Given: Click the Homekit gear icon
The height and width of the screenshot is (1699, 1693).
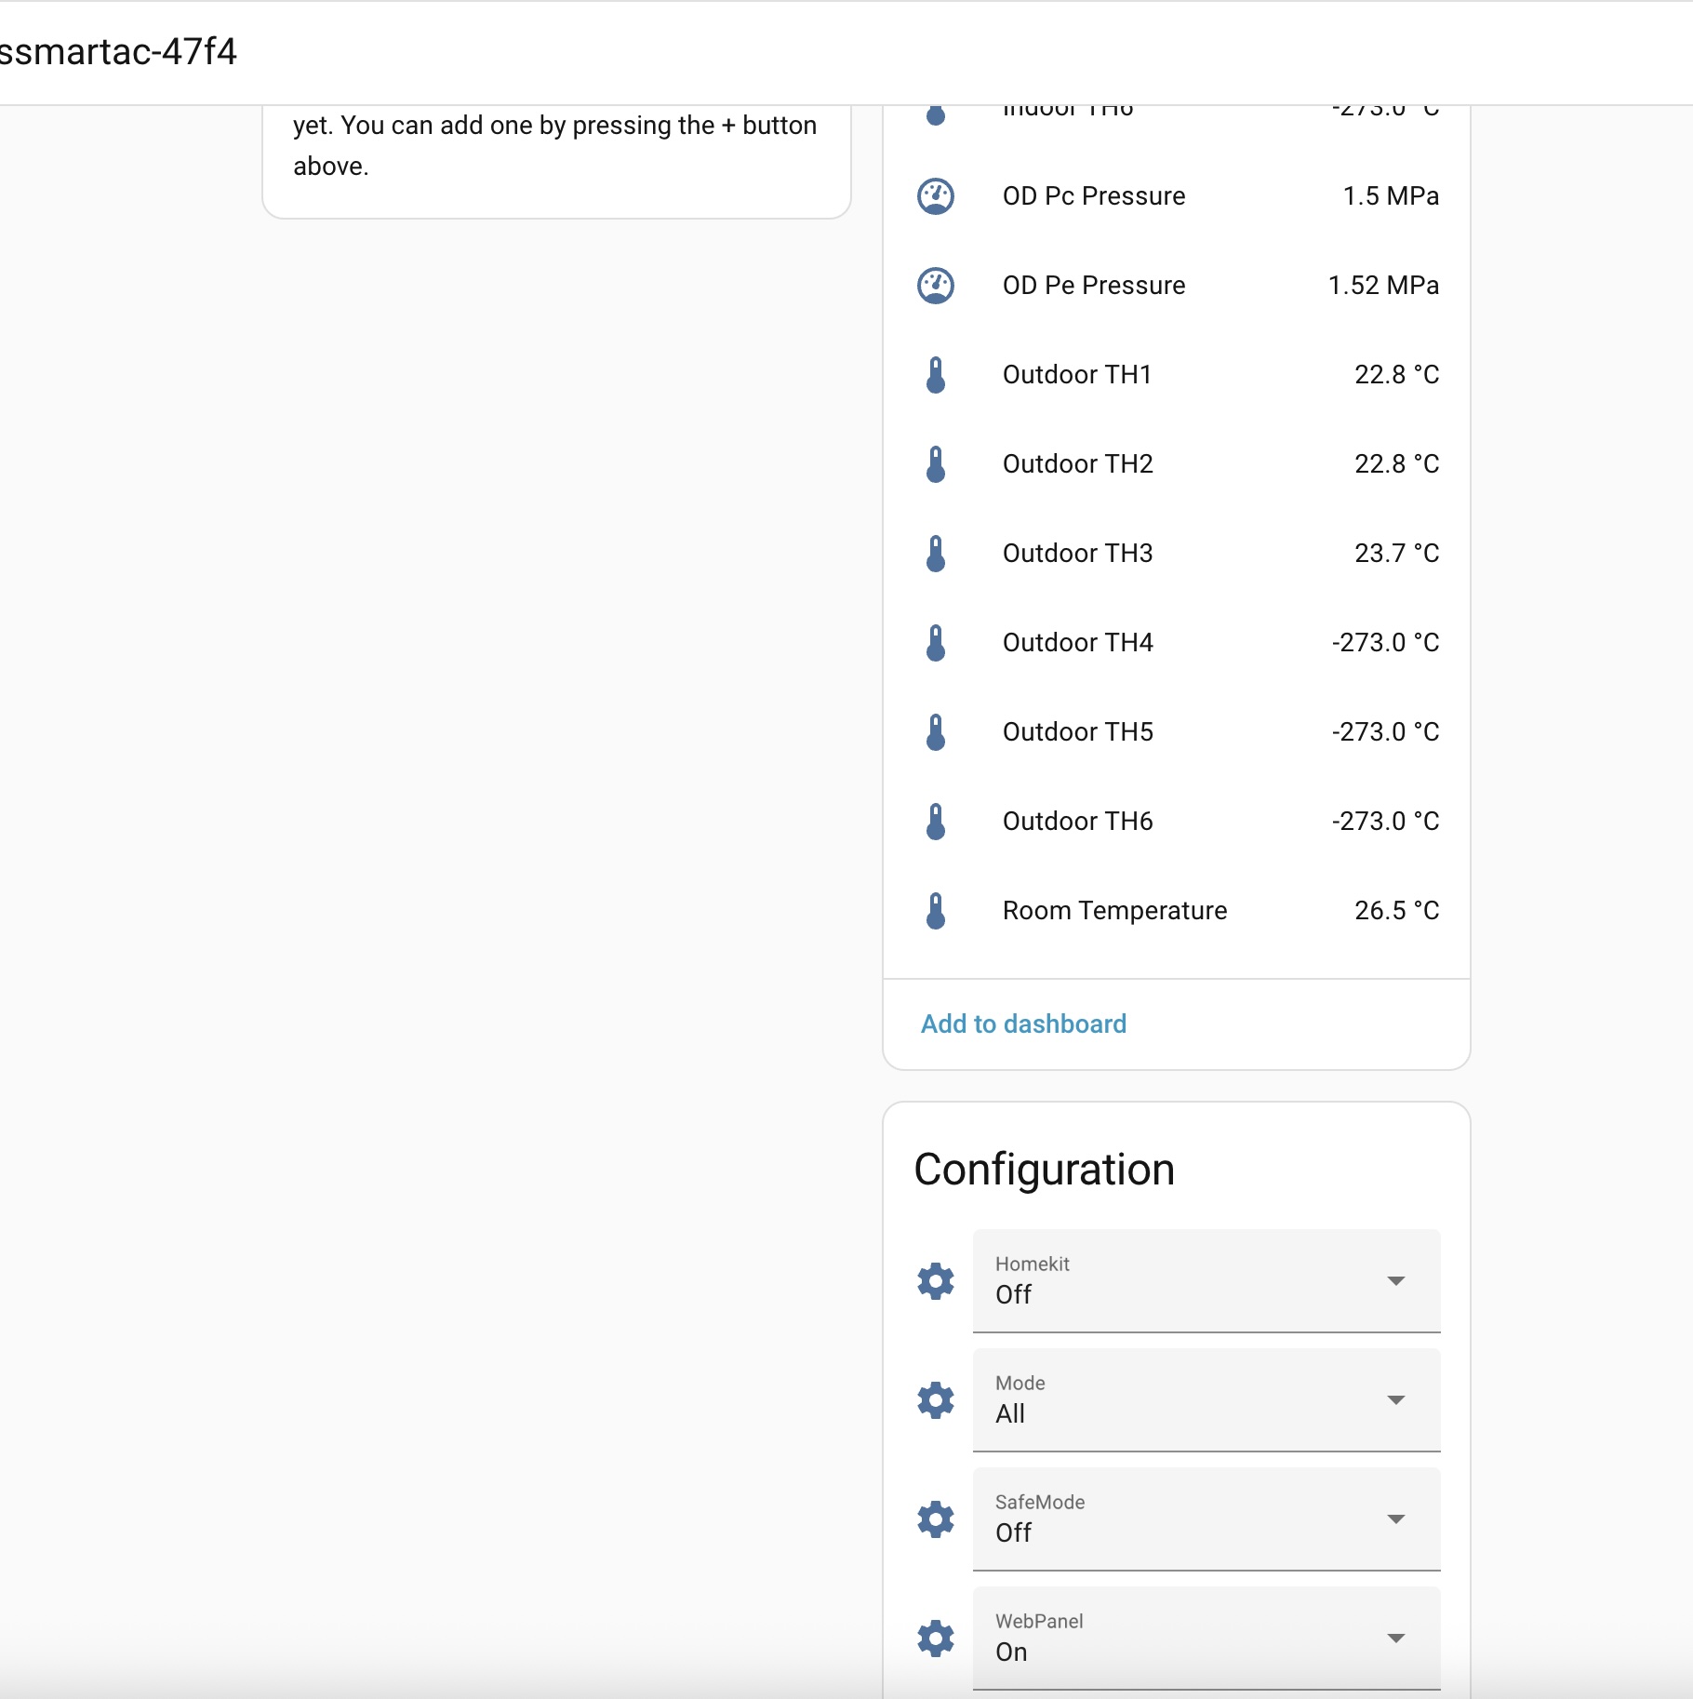Looking at the screenshot, I should point(936,1281).
